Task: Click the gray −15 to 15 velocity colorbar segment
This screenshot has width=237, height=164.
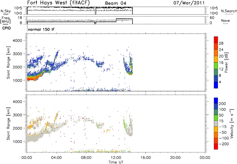Action: click(x=216, y=123)
